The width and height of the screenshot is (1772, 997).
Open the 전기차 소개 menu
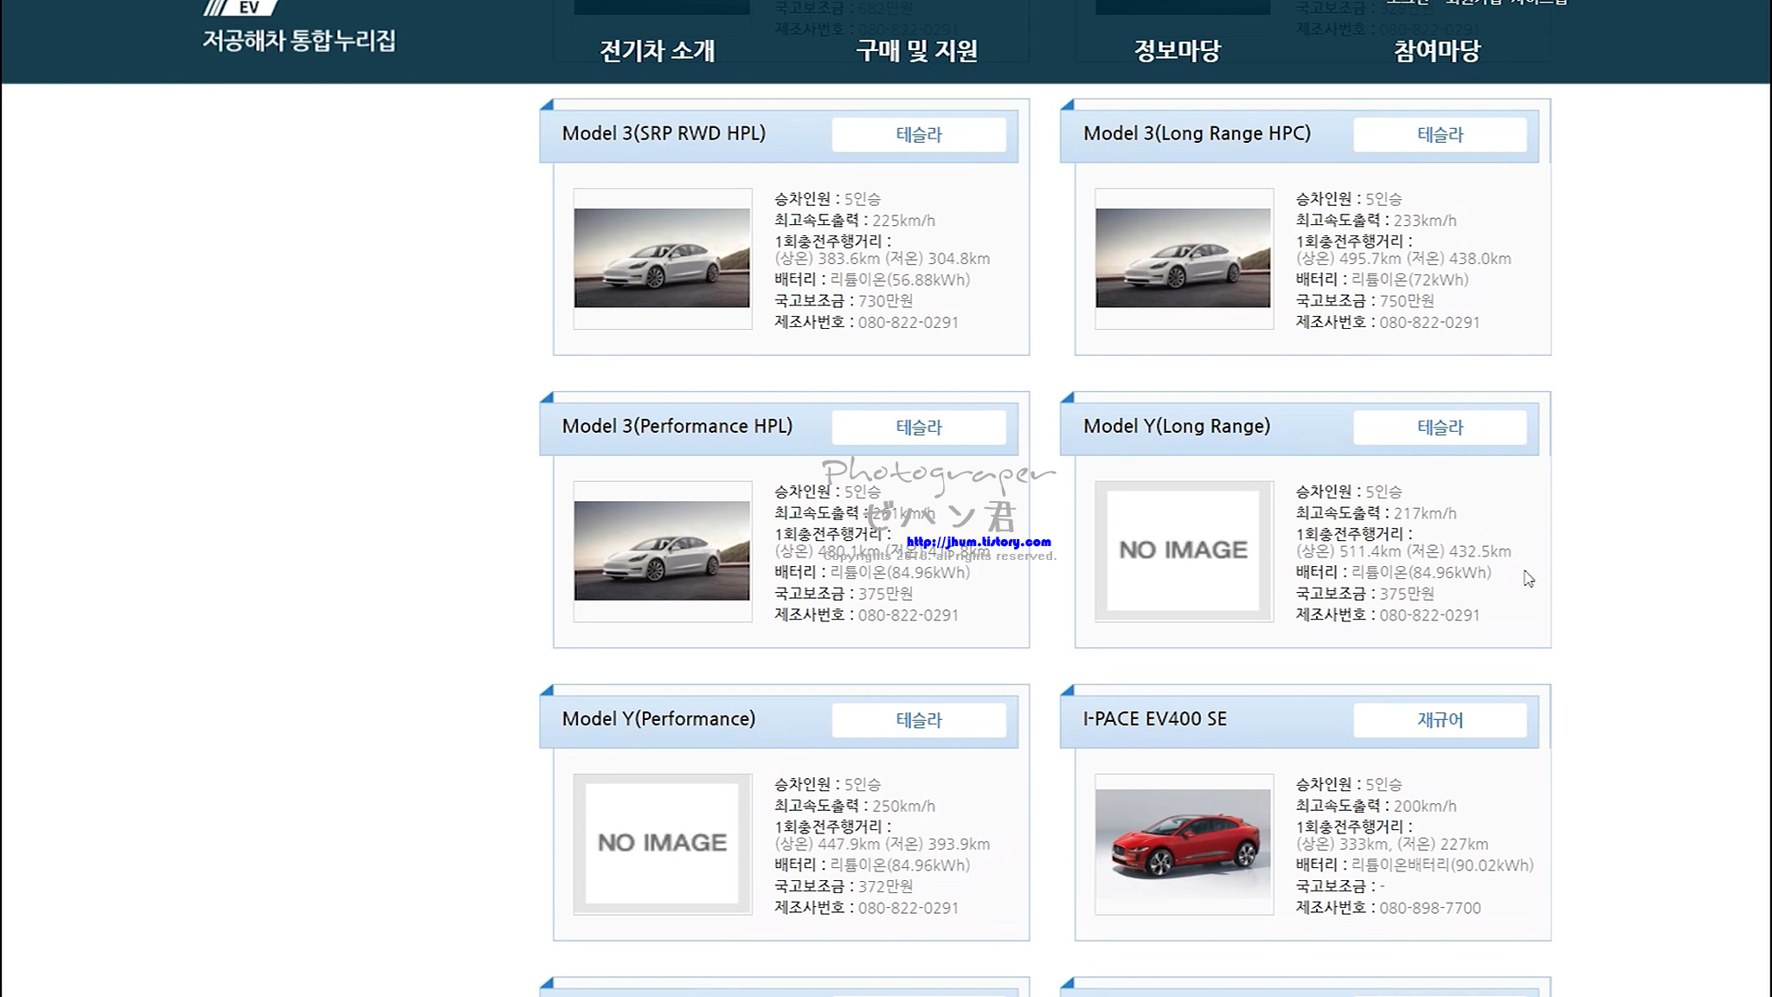[658, 51]
